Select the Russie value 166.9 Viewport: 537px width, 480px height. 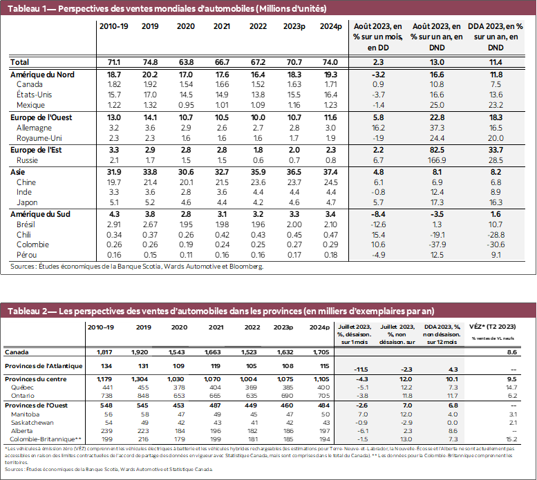(427, 161)
